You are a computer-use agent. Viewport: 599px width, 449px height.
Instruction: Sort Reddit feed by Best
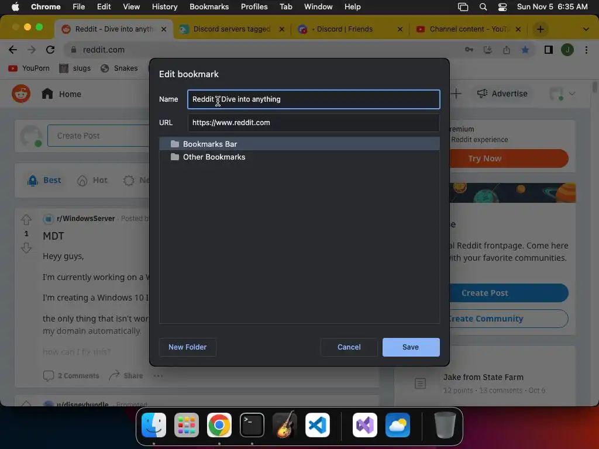click(x=44, y=180)
